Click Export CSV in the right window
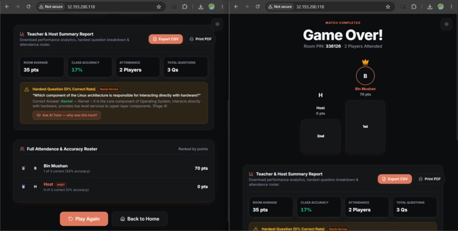Image resolution: width=458 pixels, height=231 pixels. (394, 179)
